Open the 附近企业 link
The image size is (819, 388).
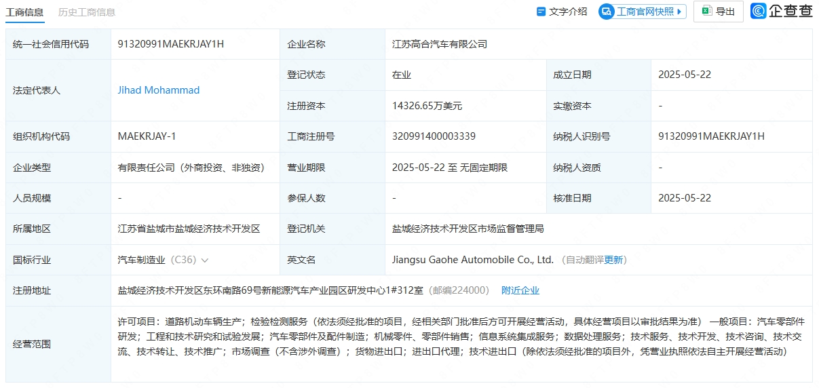click(x=520, y=290)
